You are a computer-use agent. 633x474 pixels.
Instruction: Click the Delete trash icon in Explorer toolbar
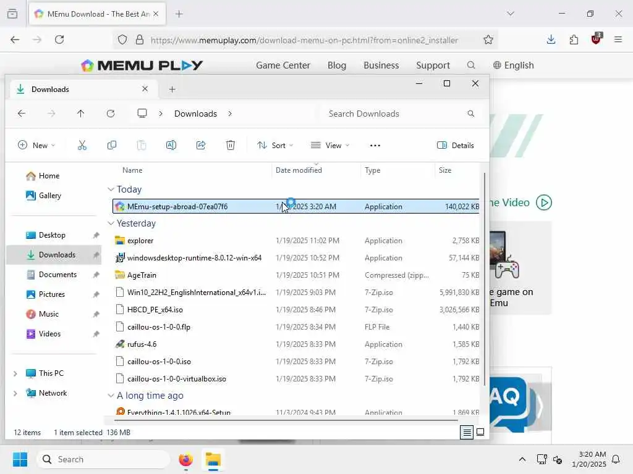click(231, 145)
